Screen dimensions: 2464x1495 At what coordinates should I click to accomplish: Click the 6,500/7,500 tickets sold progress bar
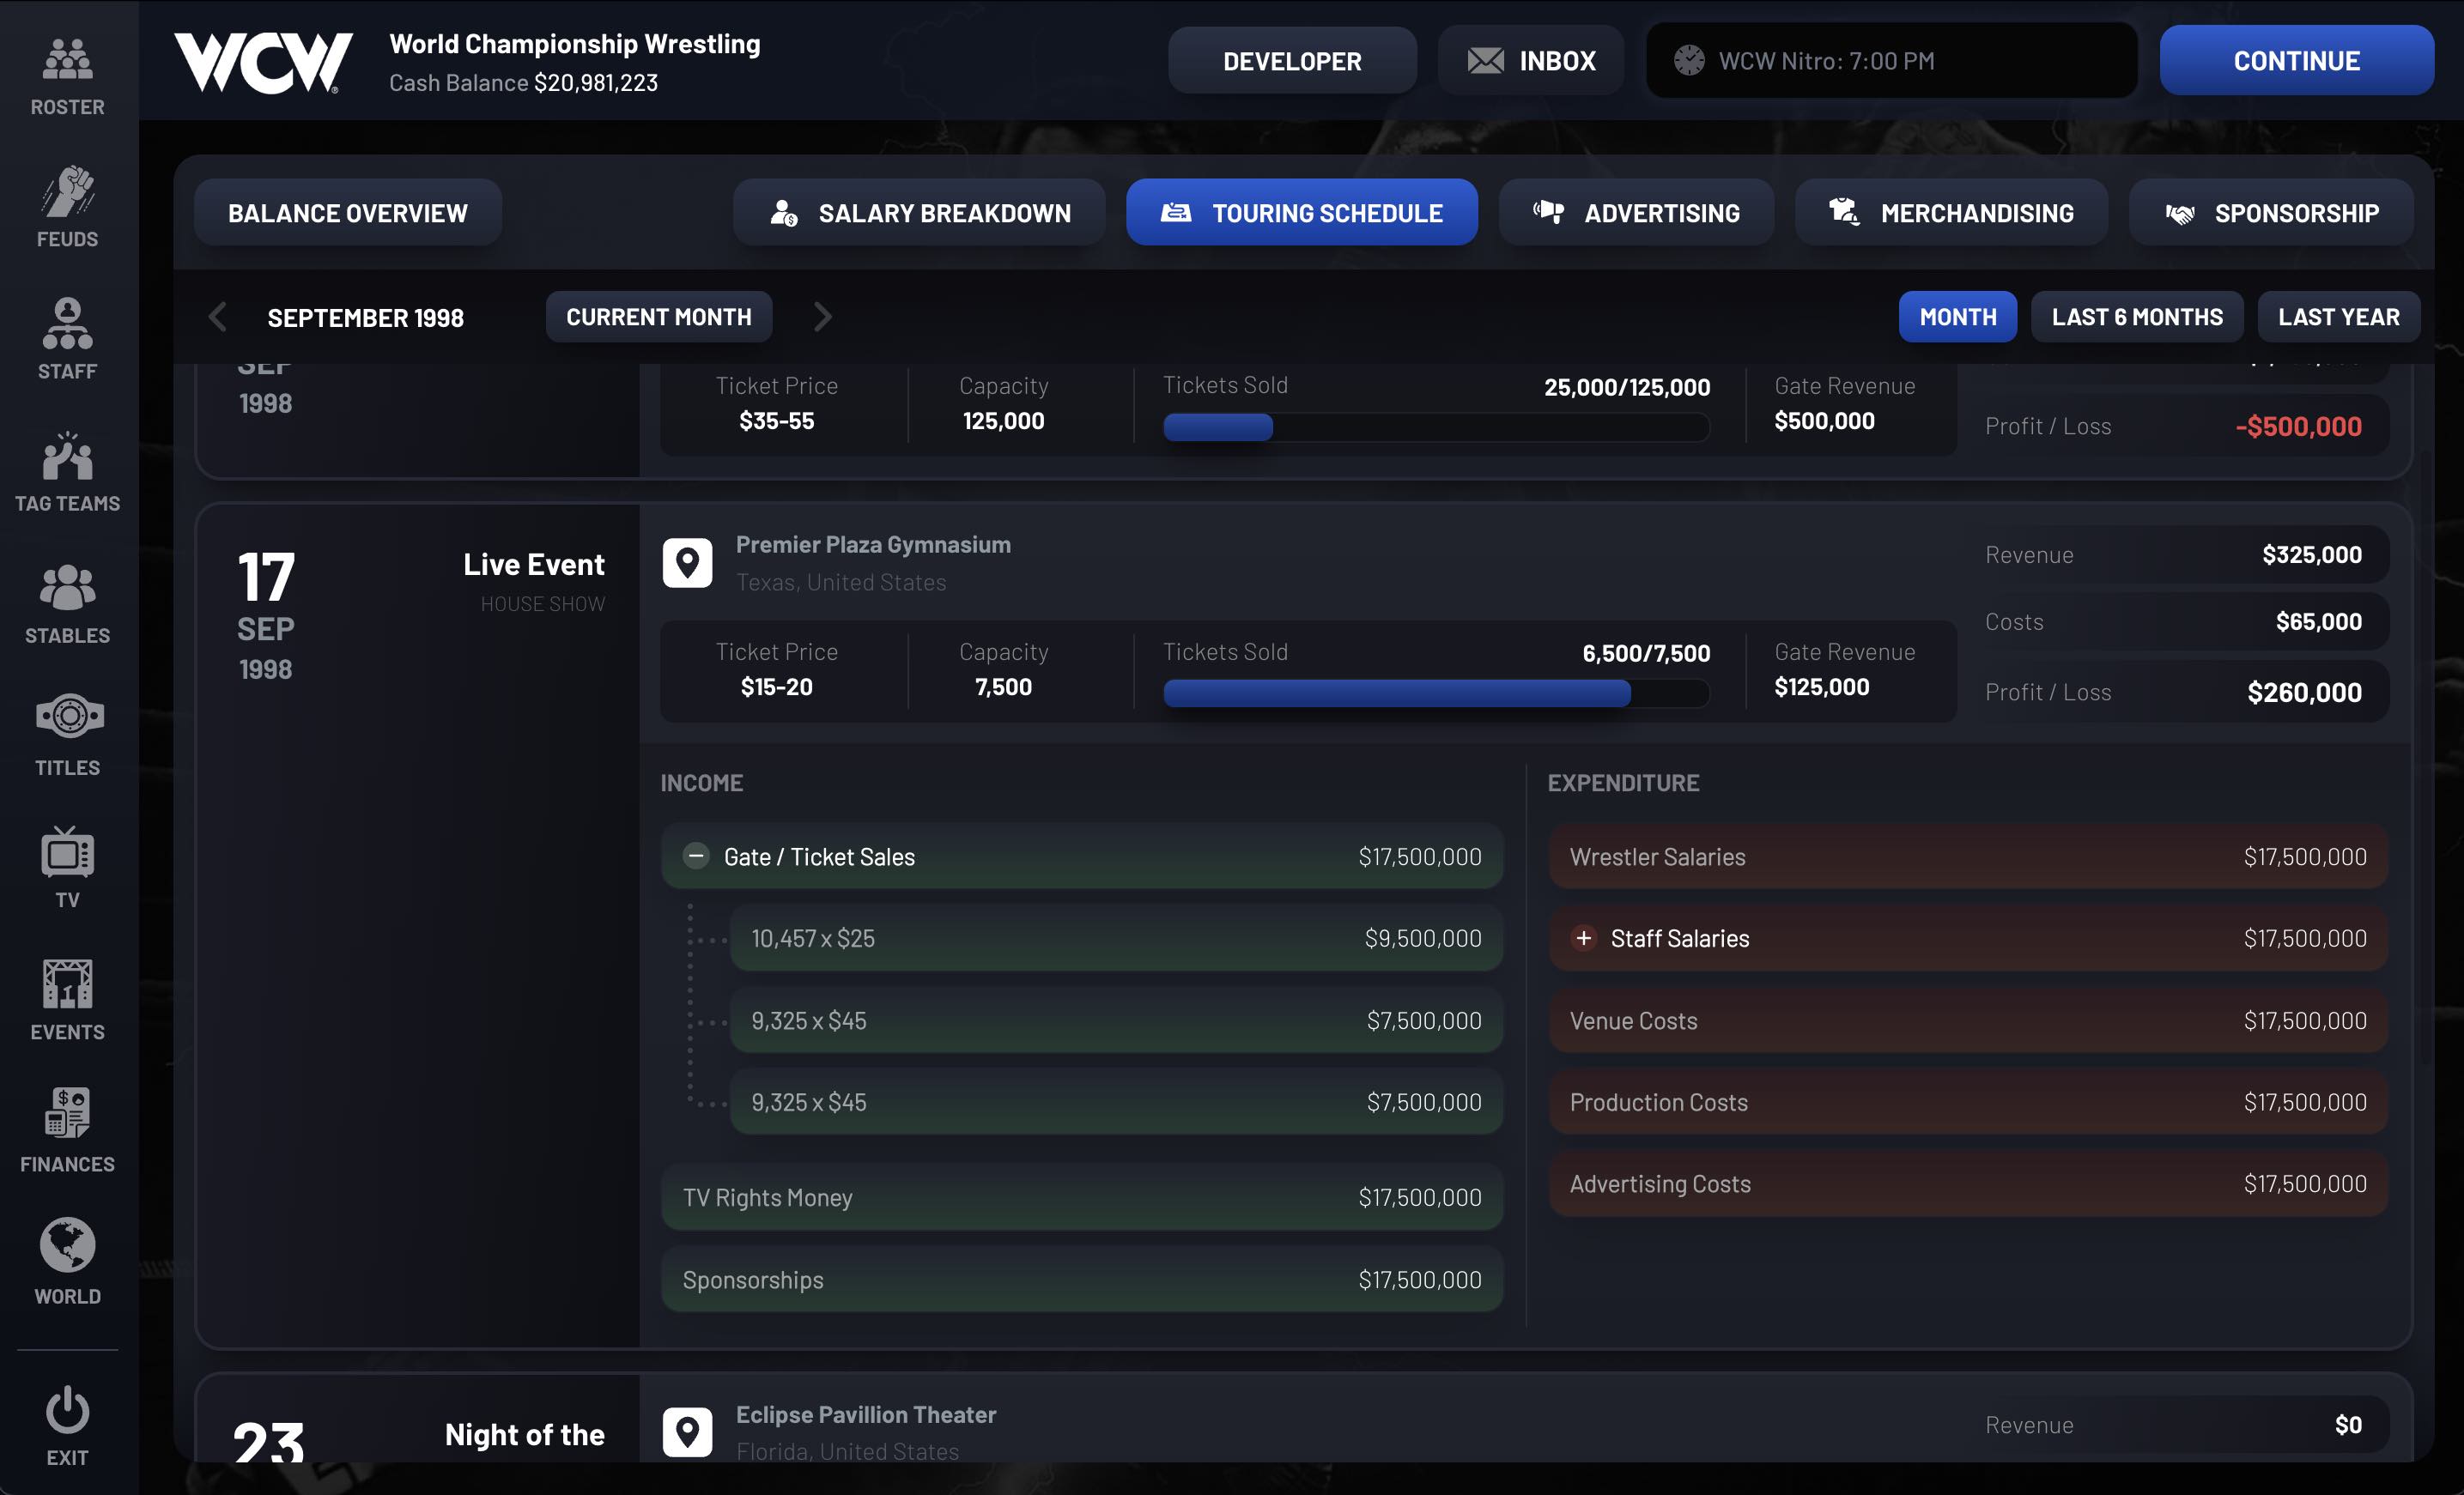[1436, 693]
